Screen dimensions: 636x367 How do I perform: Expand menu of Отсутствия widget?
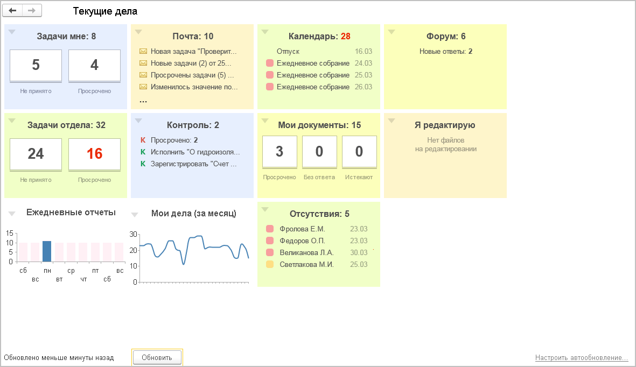[265, 209]
